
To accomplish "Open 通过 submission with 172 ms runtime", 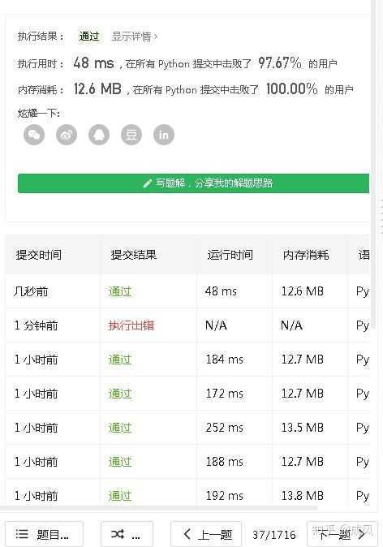I will pyautogui.click(x=119, y=394).
